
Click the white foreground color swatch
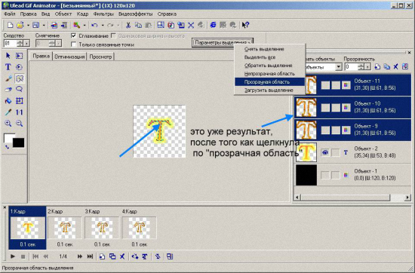click(8, 138)
